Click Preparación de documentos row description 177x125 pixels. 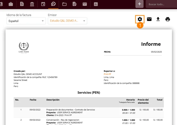(70, 110)
